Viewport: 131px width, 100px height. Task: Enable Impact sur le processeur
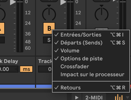(x=91, y=74)
